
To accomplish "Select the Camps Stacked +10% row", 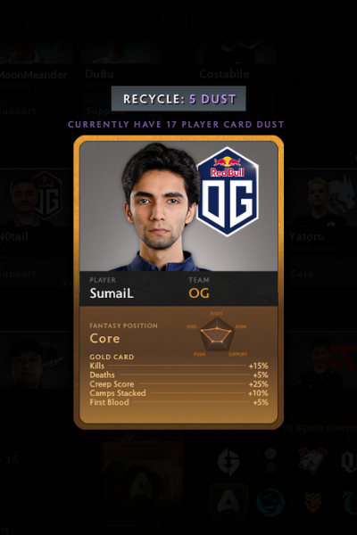I will (178, 393).
